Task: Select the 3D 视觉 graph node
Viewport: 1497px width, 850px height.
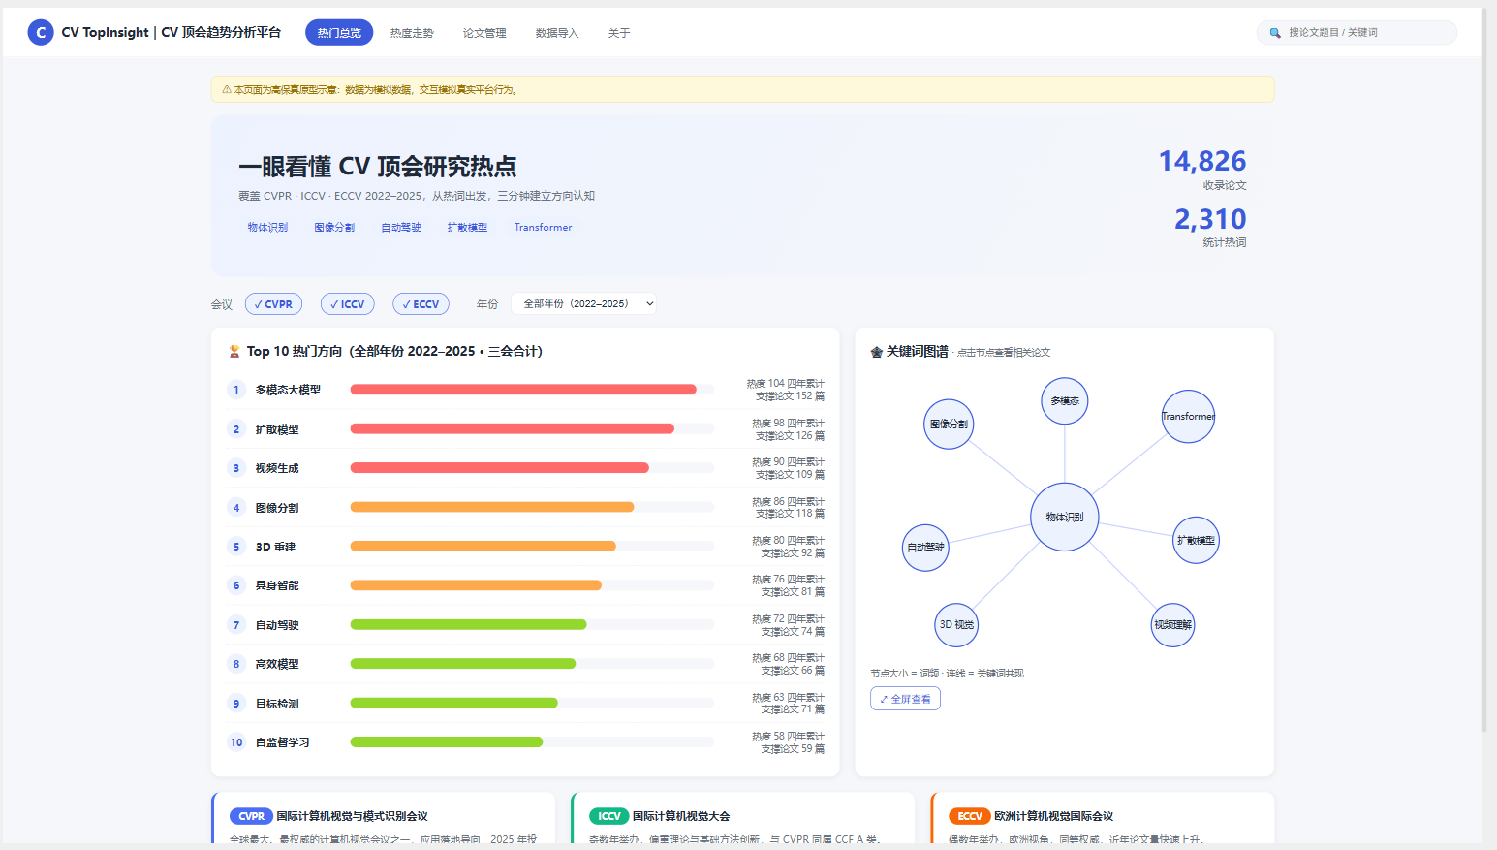Action: (956, 624)
